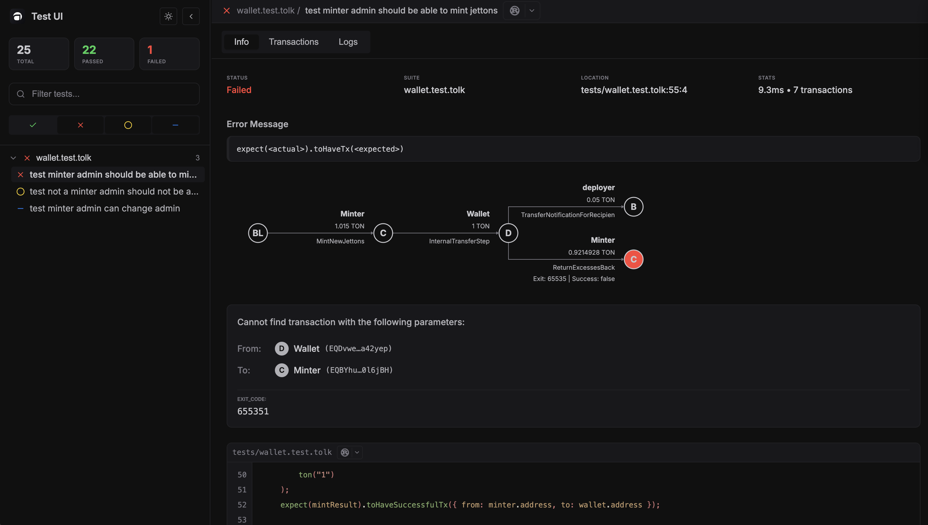
Task: Click the search magnifier in the filter field
Action: [x=21, y=94]
